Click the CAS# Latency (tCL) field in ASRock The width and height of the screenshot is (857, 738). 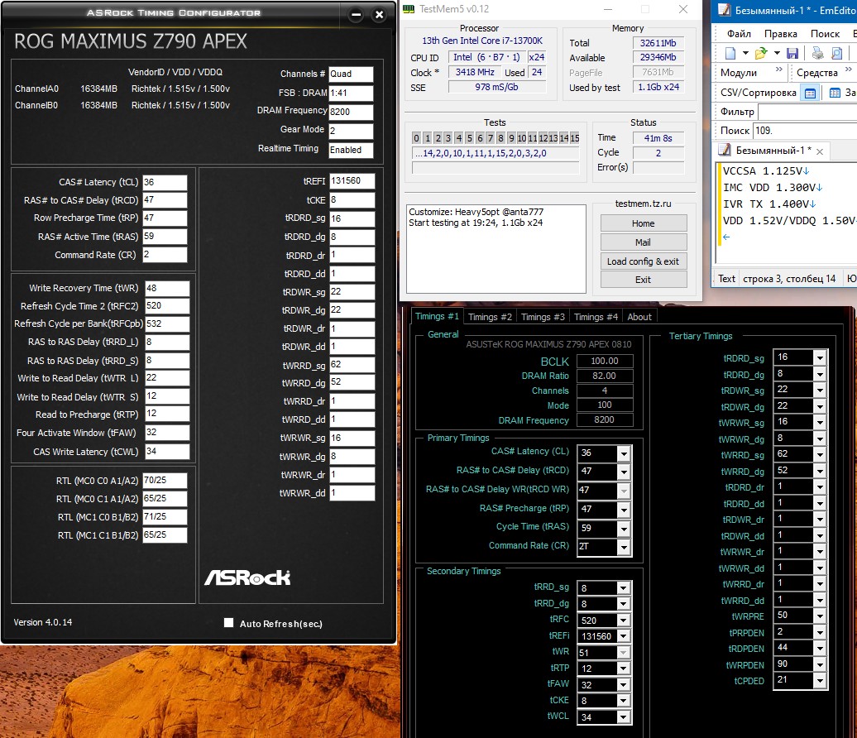165,182
